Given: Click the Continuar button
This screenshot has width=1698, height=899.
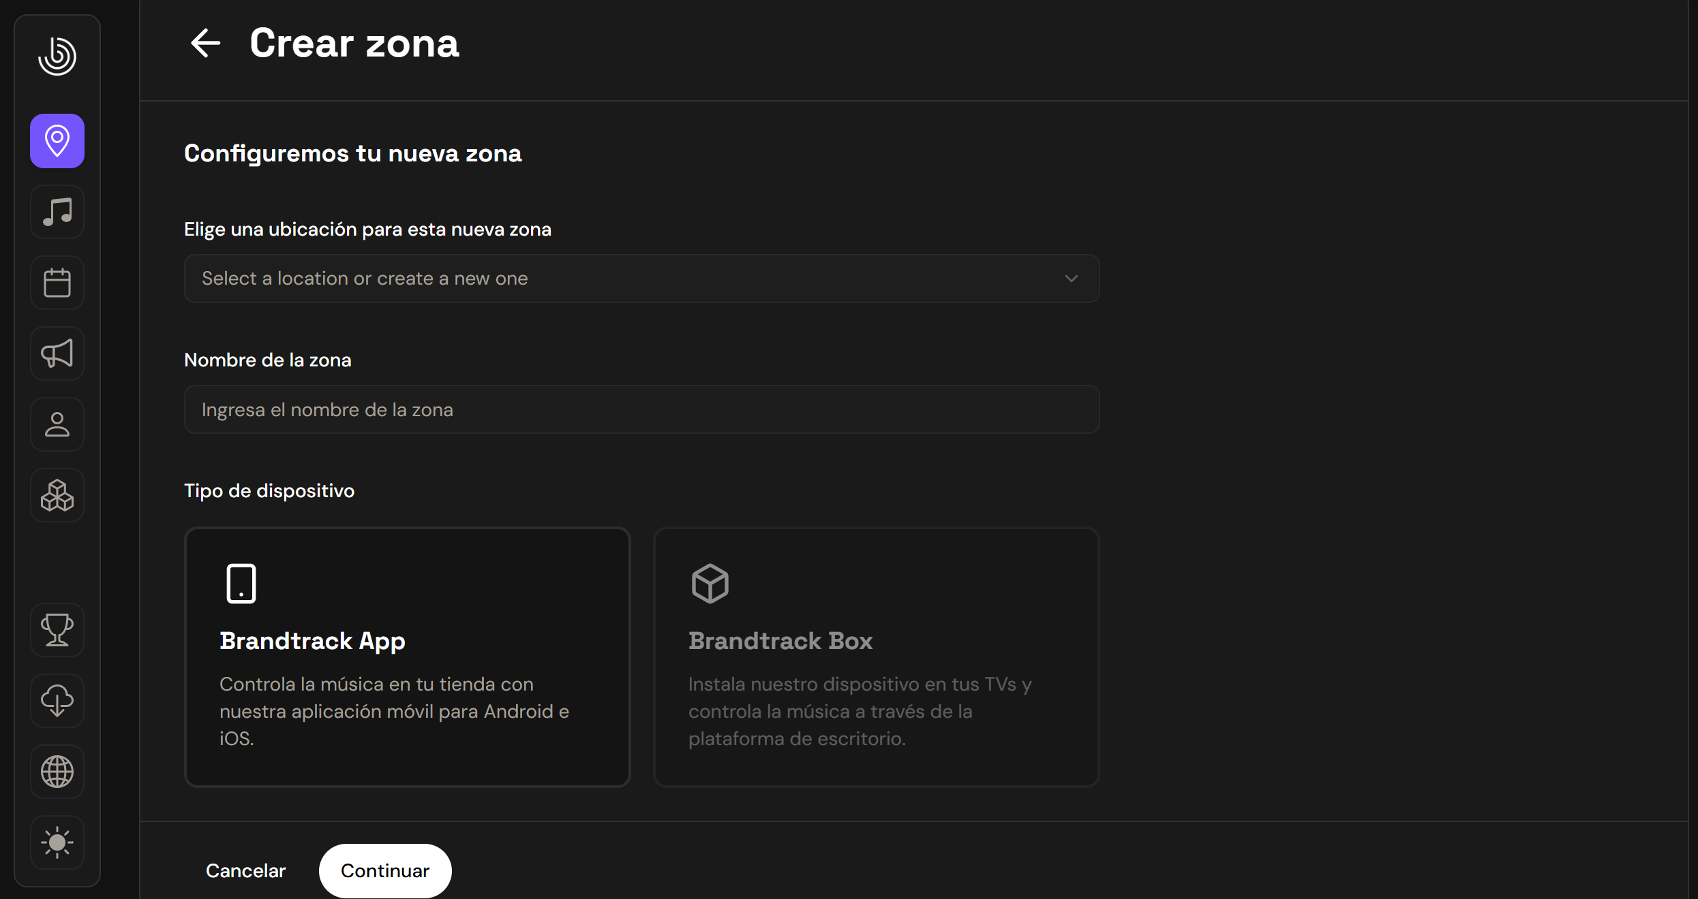Looking at the screenshot, I should (x=384, y=870).
